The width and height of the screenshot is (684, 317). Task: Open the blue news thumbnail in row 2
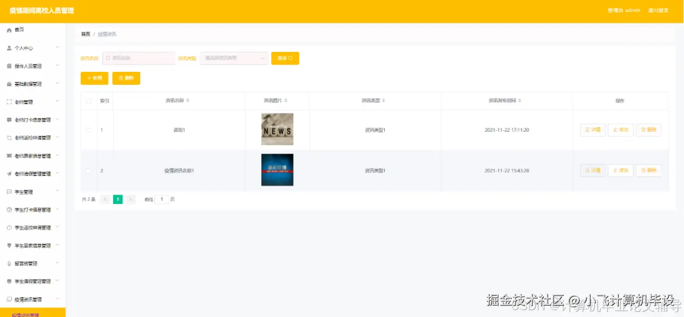277,170
